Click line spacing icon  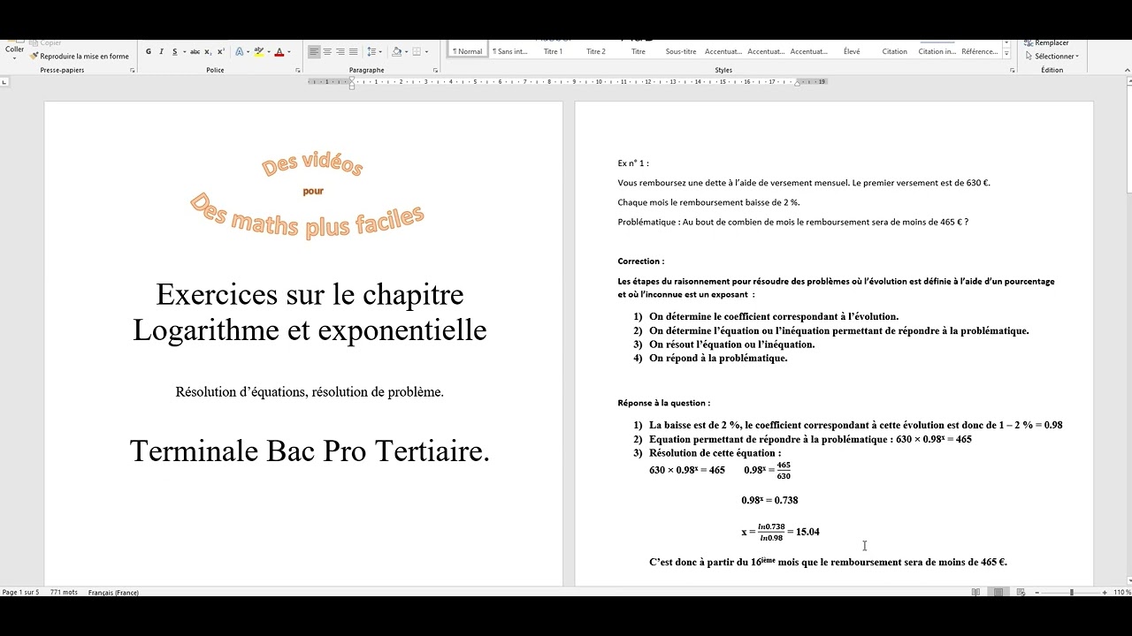pyautogui.click(x=371, y=52)
